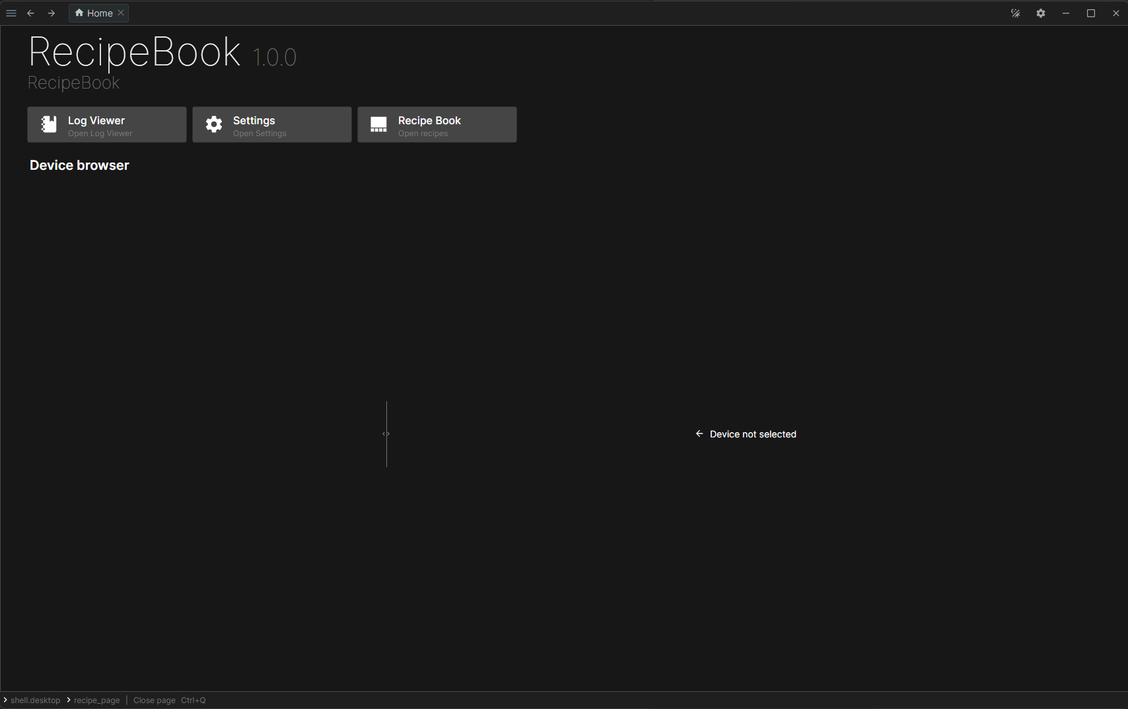Click the Recipe Book card icon
This screenshot has height=709, width=1128.
378,124
